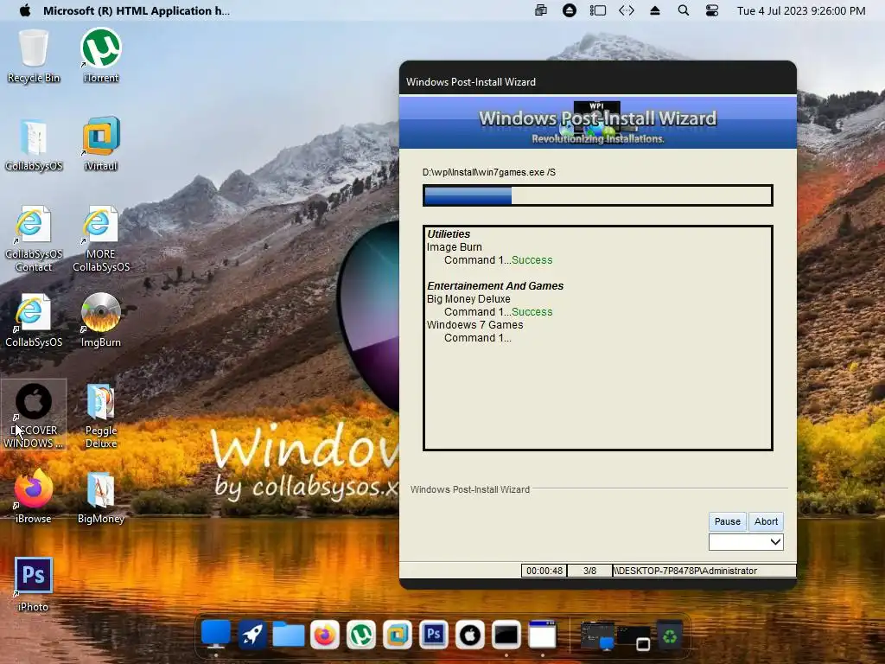Click the installation progress bar
The image size is (885, 664).
coord(598,195)
